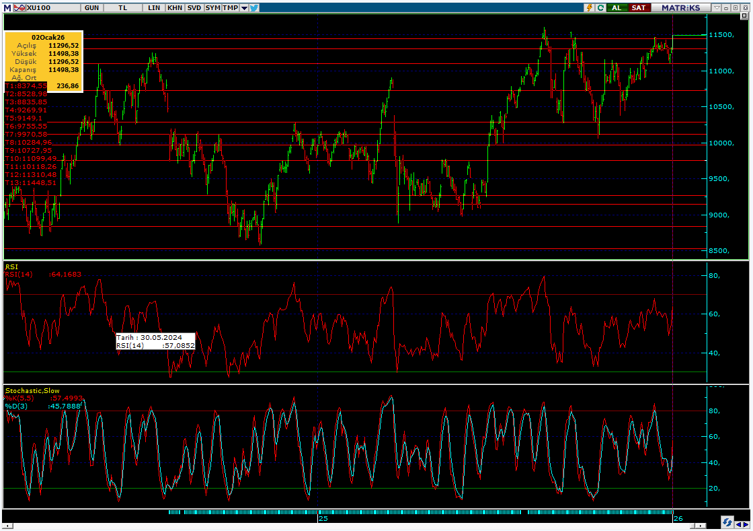Toggle the LIN scale button
Image resolution: width=753 pixels, height=531 pixels.
click(x=154, y=7)
